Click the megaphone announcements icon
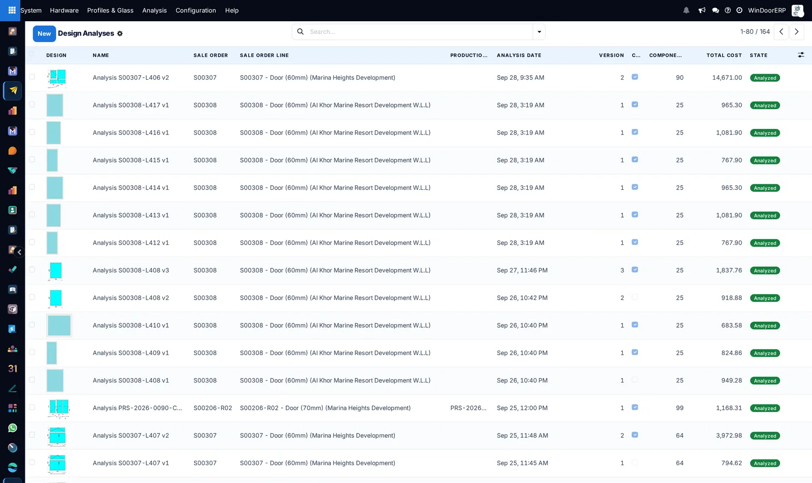 tap(702, 10)
